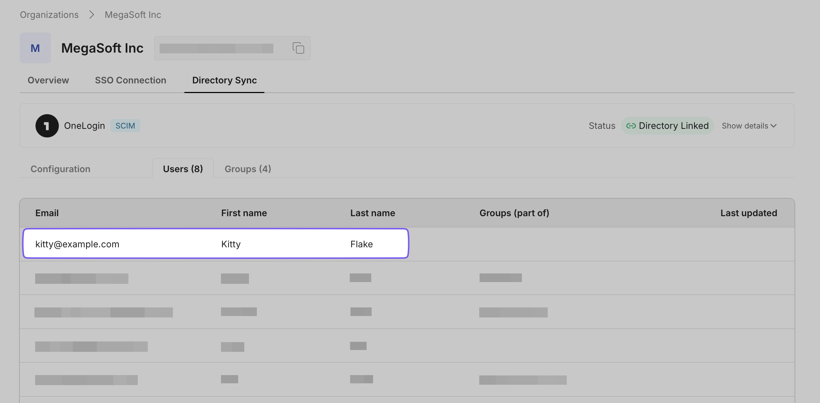Expand details for the OneLogin directory card

click(749, 126)
